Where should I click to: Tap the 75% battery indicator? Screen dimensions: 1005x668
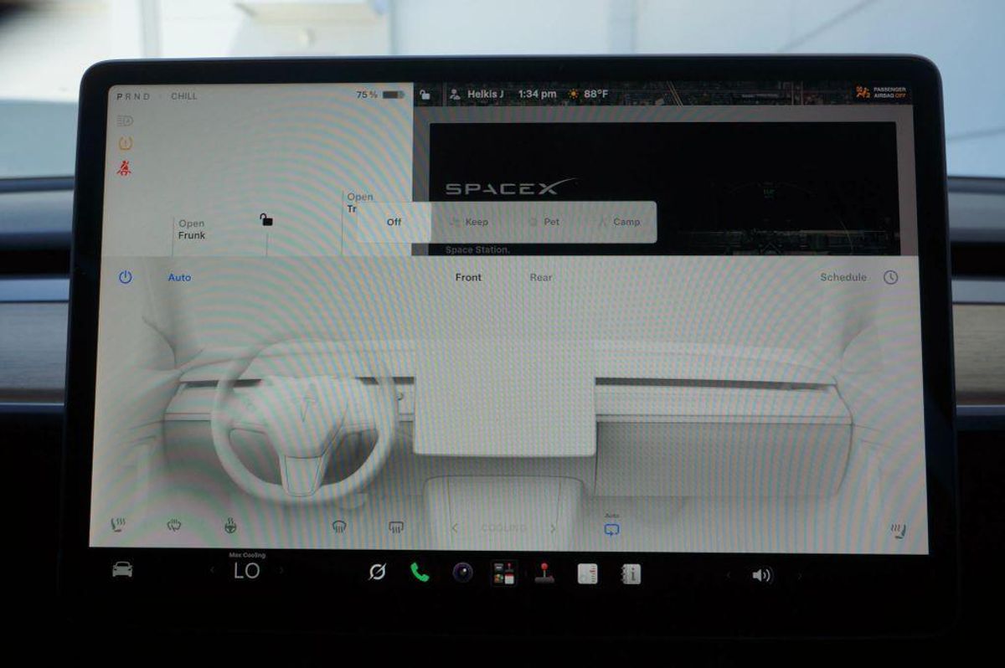[x=380, y=95]
